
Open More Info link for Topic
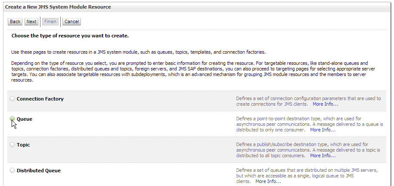coord(323,156)
